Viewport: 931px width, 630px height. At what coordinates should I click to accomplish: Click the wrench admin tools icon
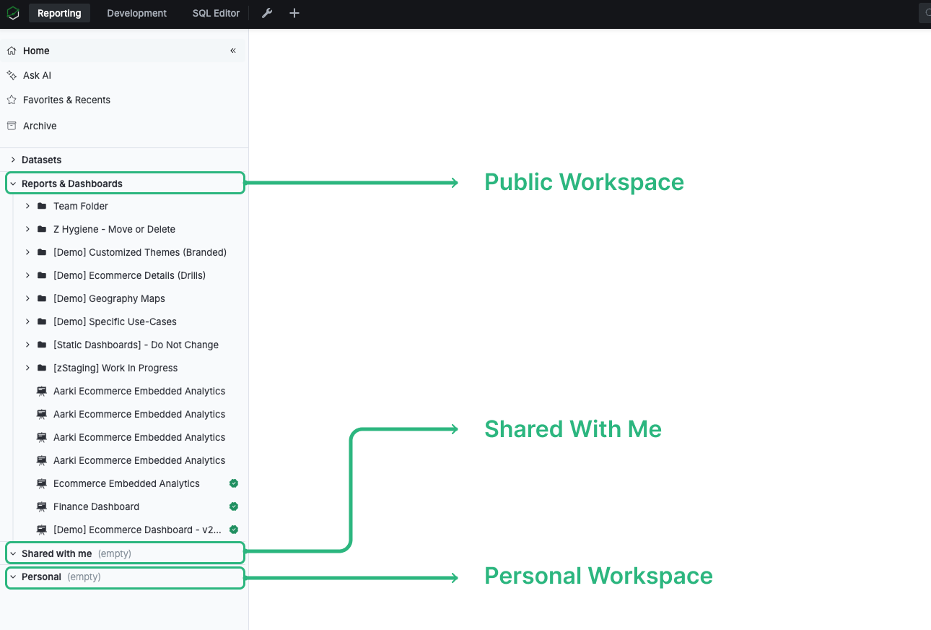(266, 12)
